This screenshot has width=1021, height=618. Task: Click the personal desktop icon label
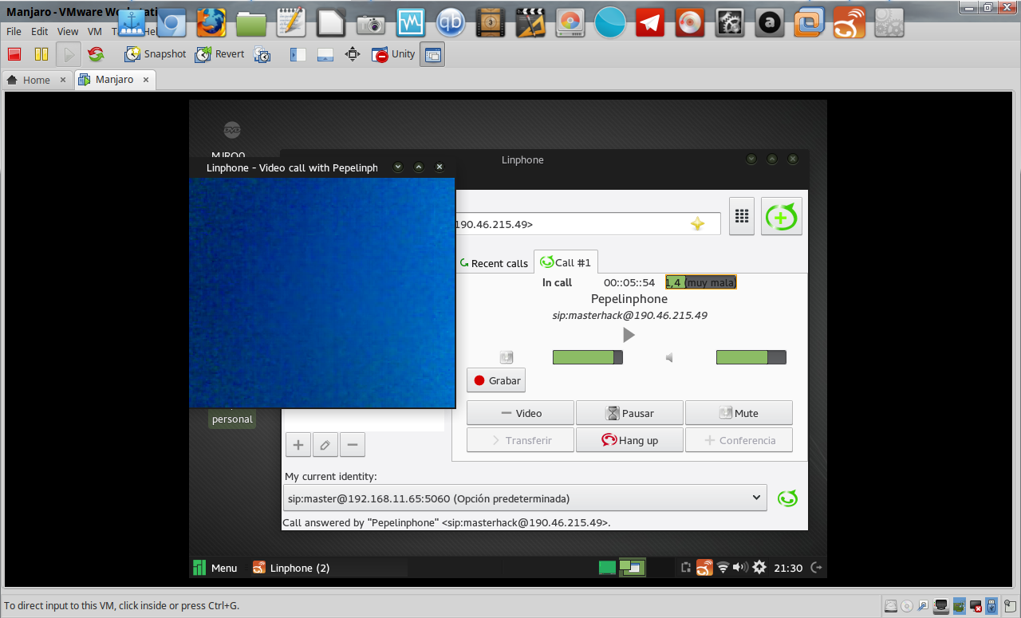(x=232, y=419)
